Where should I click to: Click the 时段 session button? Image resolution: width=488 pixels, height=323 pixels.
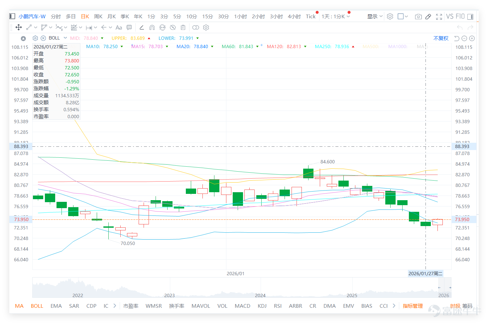455,306
